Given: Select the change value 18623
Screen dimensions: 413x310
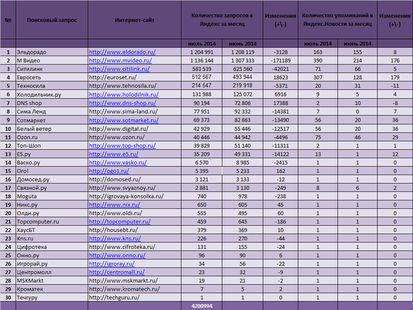Looking at the screenshot, I should (x=280, y=77).
